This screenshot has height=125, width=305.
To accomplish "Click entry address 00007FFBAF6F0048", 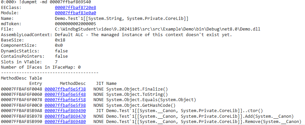I will click(x=21, y=89).
